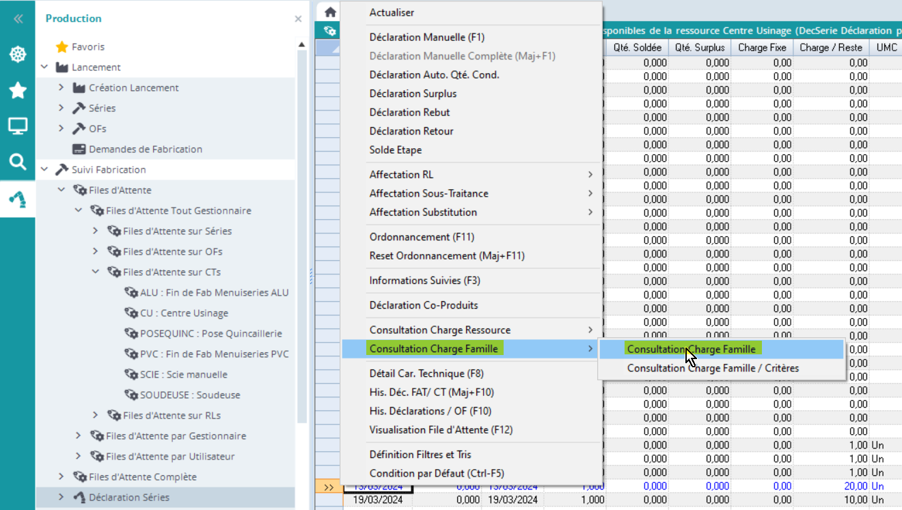Click Actualiser in the context menu
The image size is (902, 510).
pyautogui.click(x=392, y=12)
